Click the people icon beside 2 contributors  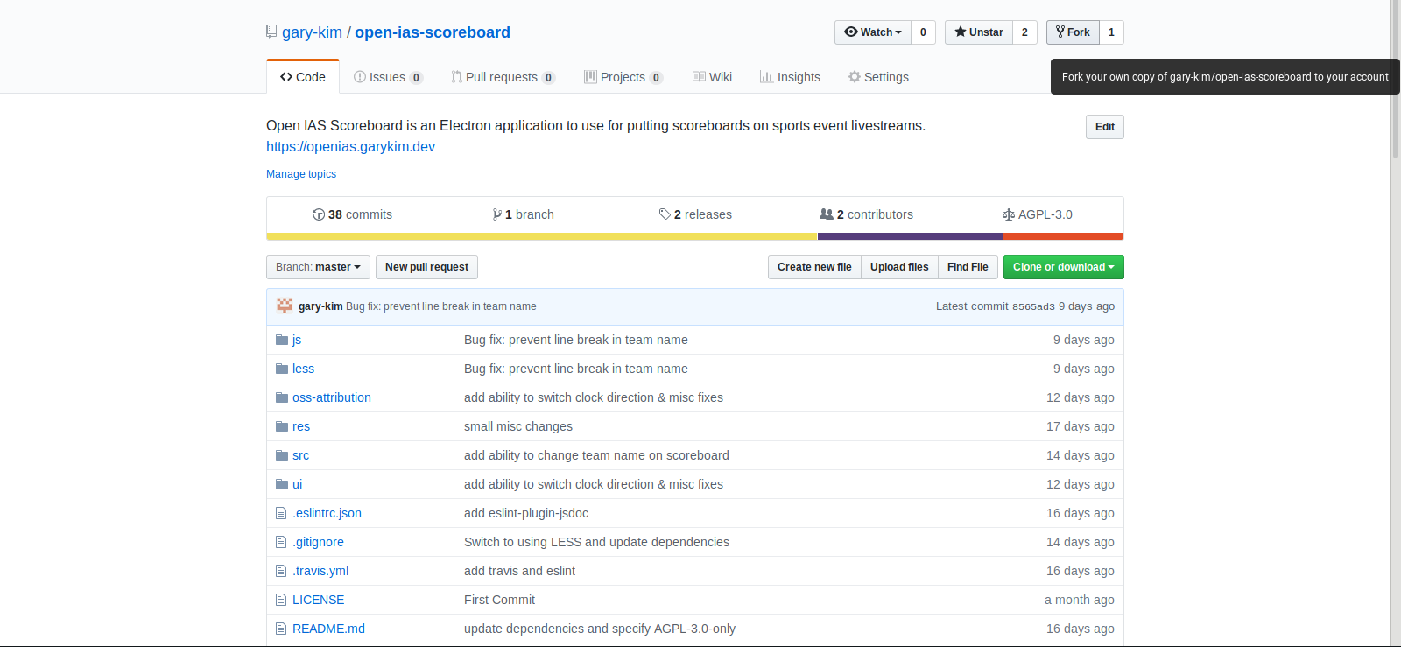point(827,214)
